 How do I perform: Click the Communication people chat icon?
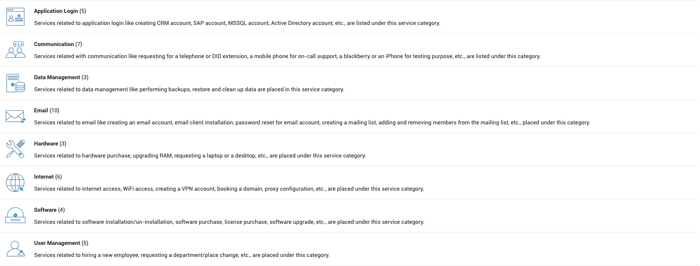[16, 50]
